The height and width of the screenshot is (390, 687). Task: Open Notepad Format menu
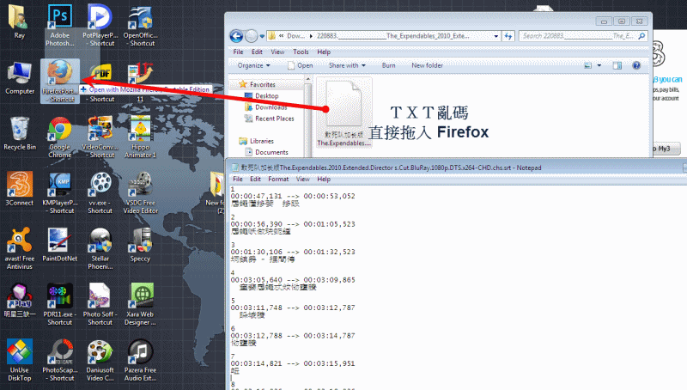(278, 179)
